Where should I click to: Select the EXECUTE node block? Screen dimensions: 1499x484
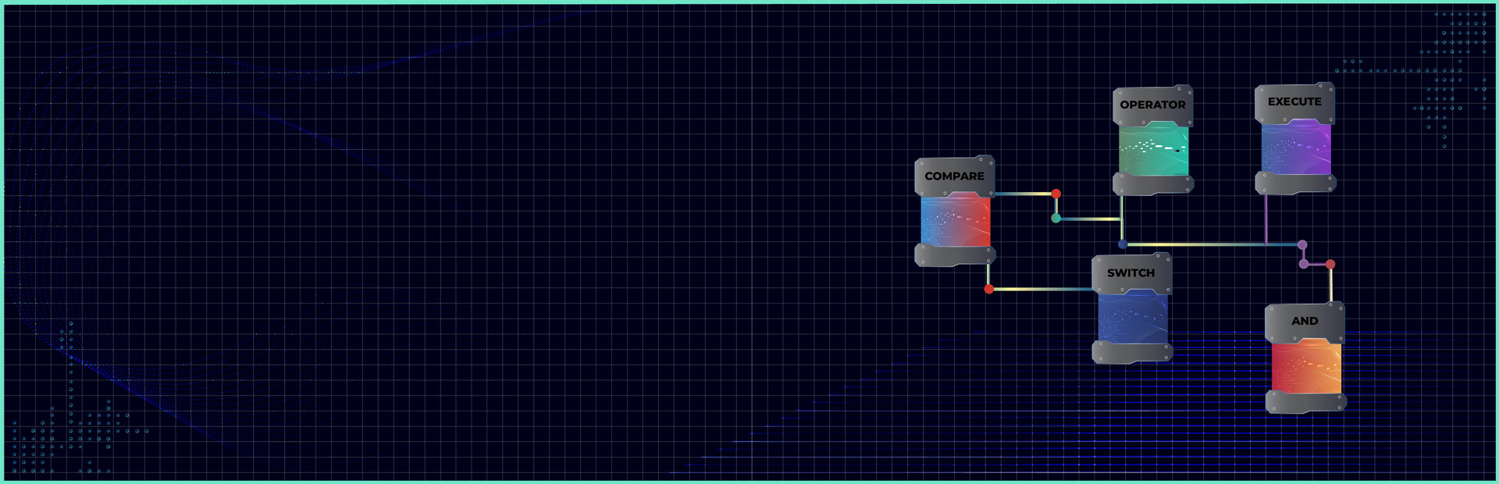point(1295,138)
